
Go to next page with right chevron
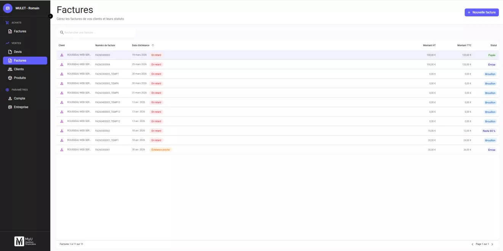tap(492, 244)
